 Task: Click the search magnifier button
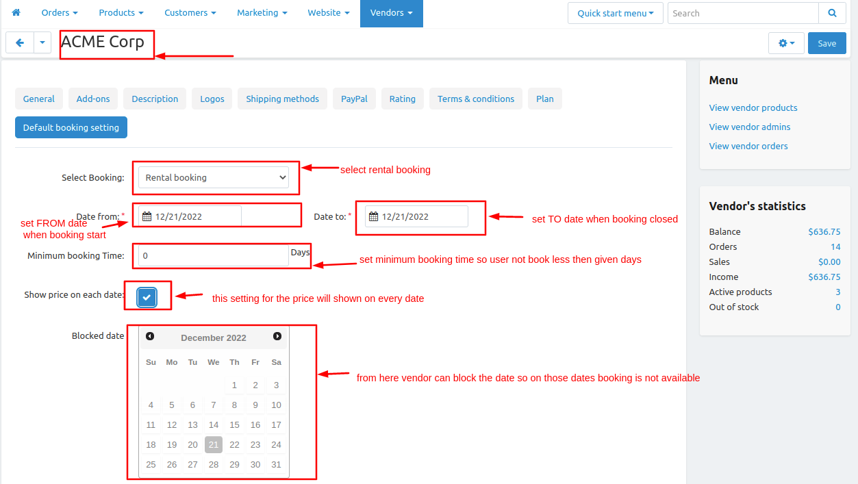(832, 13)
